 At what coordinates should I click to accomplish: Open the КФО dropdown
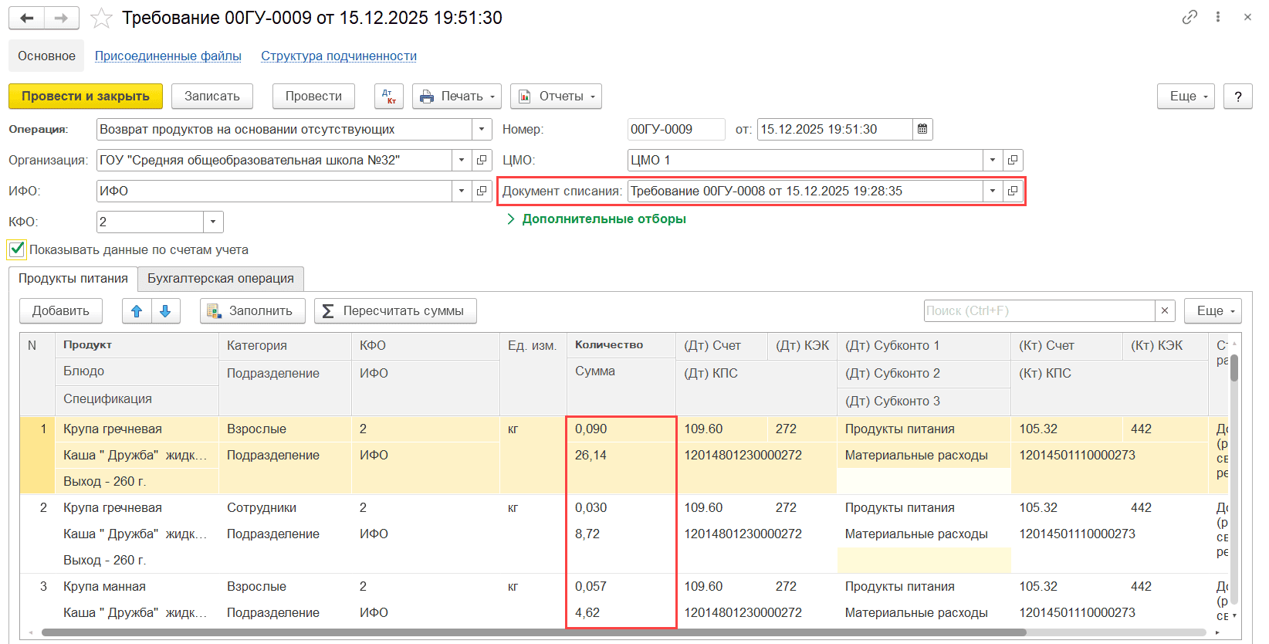[x=213, y=222]
